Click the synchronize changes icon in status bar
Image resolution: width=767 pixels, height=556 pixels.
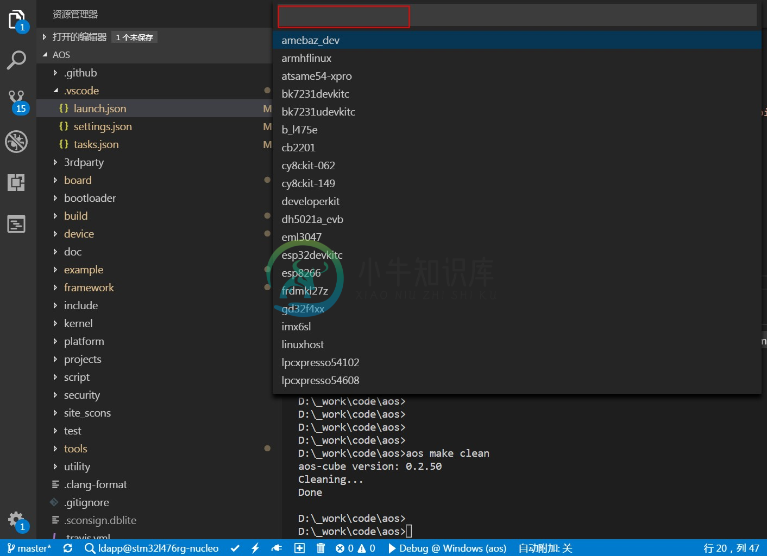point(68,548)
